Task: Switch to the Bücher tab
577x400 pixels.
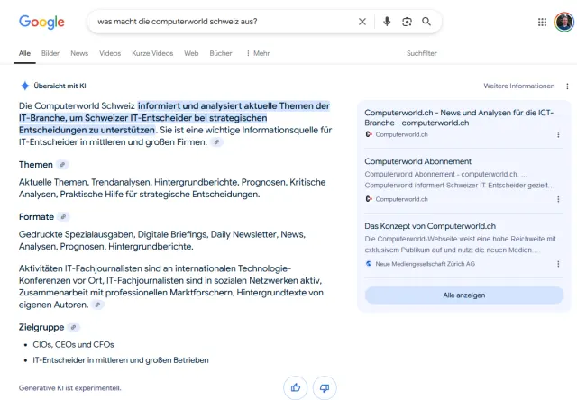Action: click(x=221, y=53)
